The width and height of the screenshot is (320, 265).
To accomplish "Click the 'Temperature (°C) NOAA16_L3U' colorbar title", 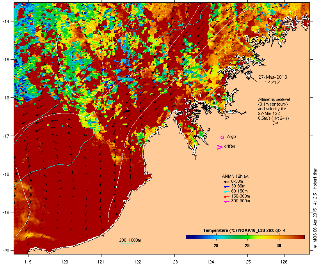I will (234, 230).
